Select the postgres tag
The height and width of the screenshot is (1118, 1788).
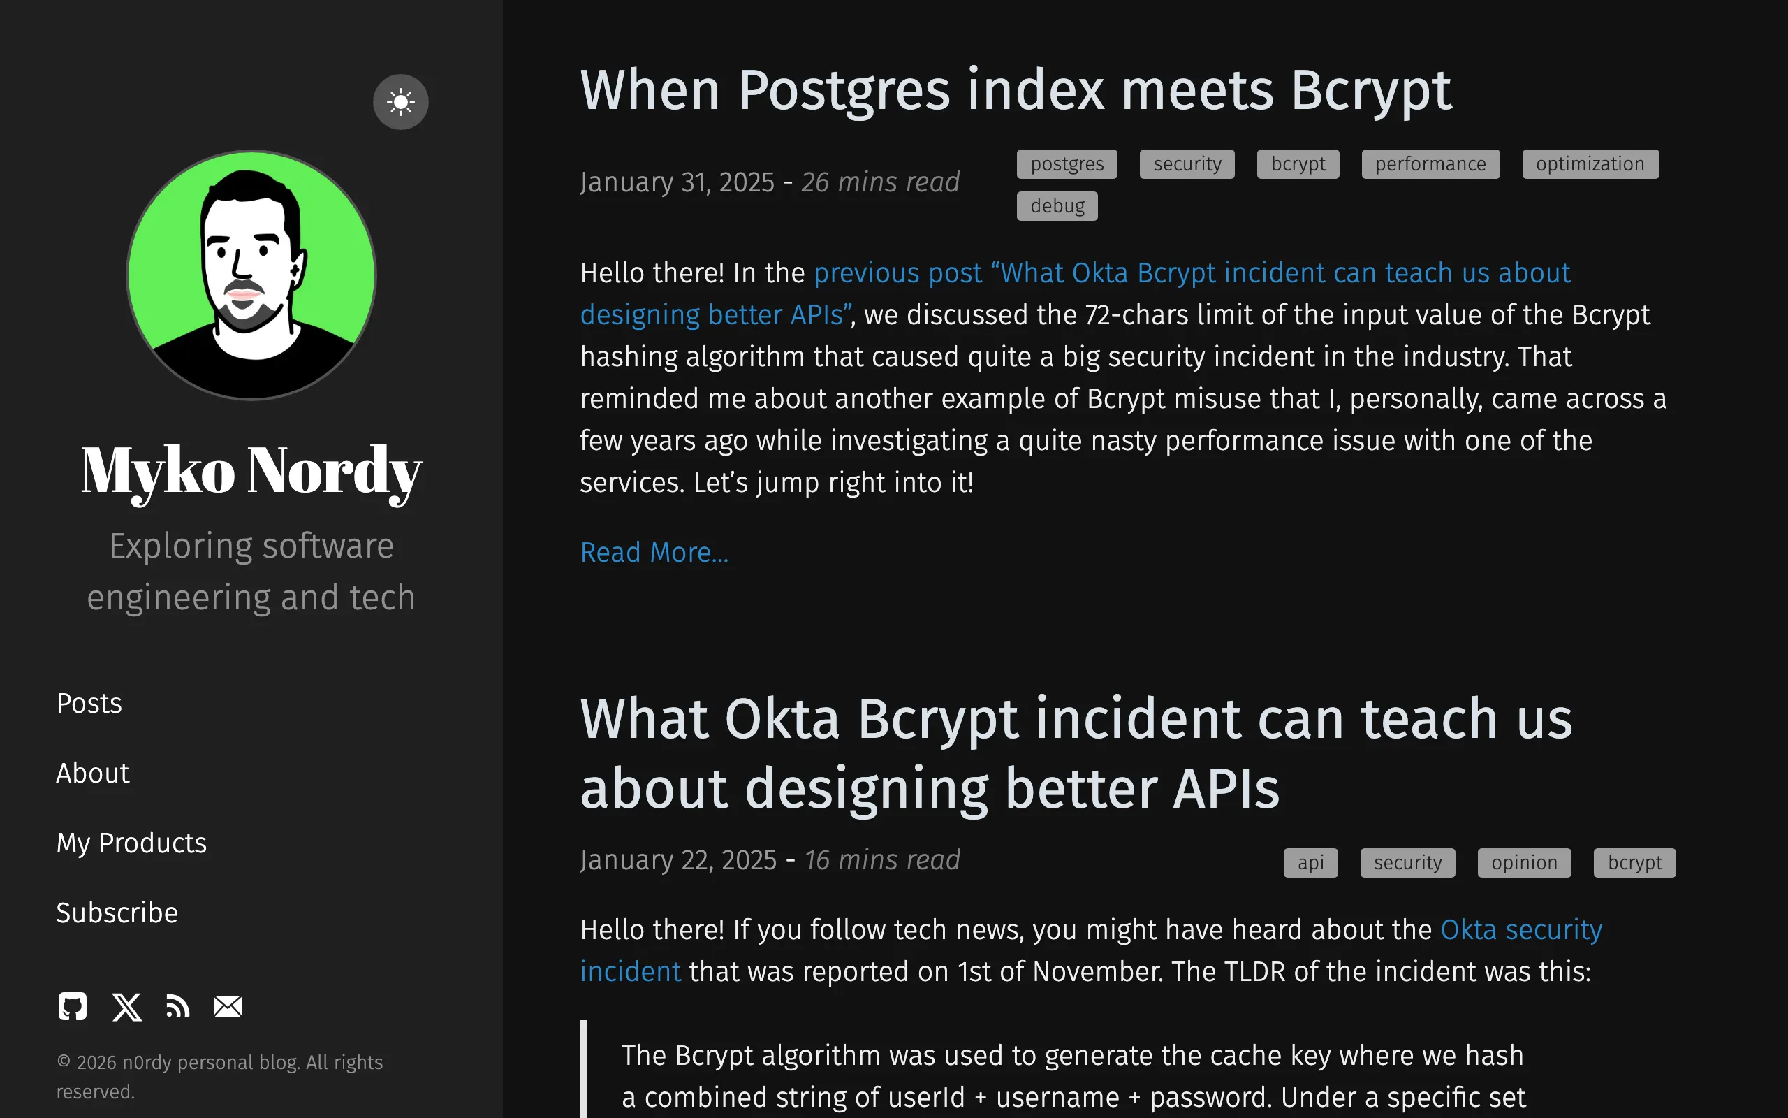1067,164
